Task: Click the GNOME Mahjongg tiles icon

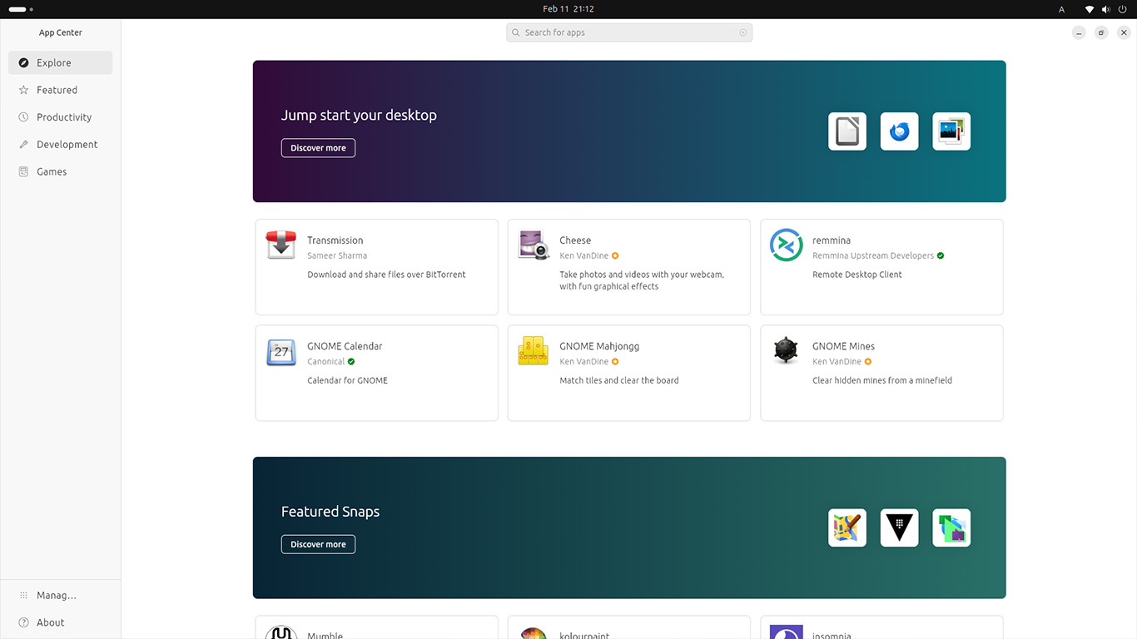Action: point(534,351)
